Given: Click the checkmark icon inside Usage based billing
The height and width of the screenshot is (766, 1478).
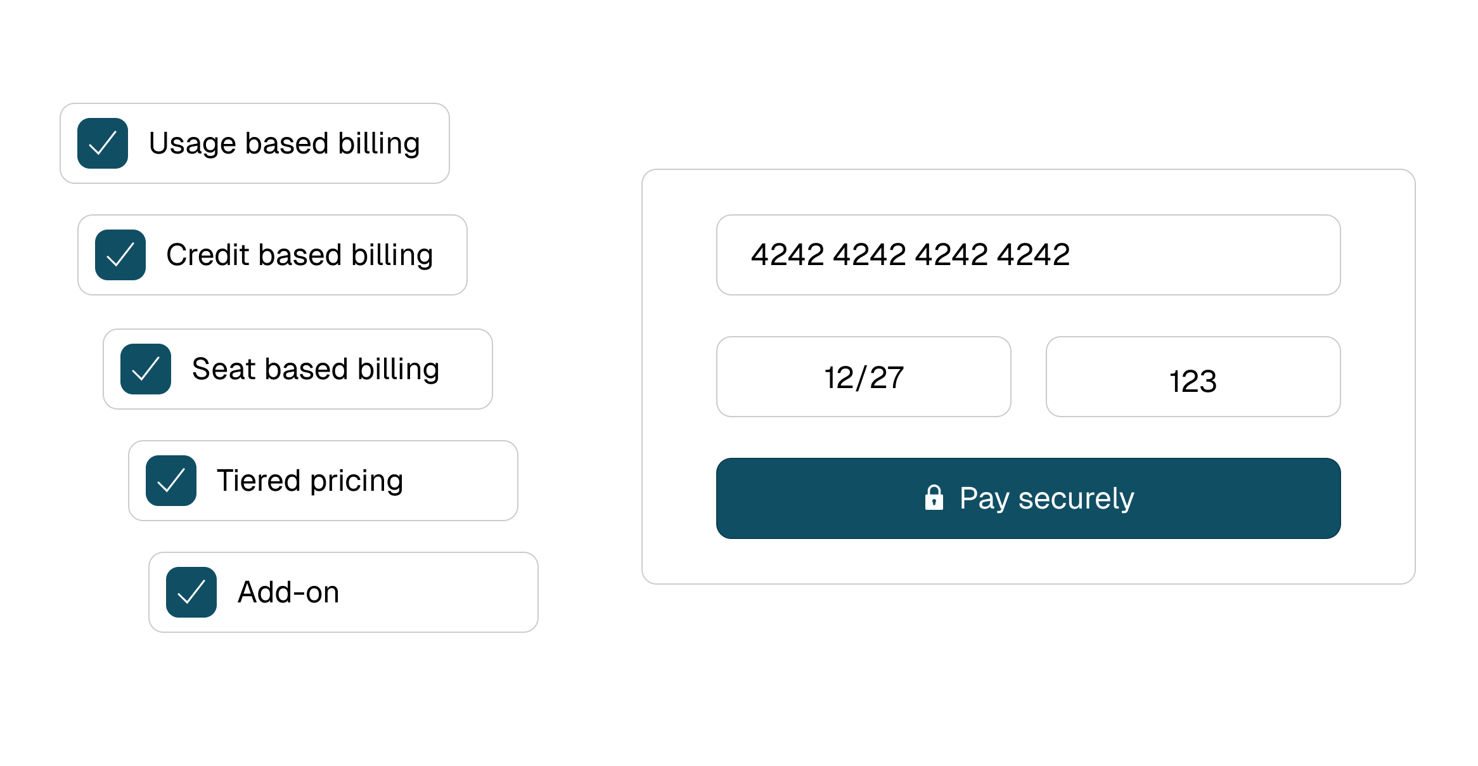Looking at the screenshot, I should [103, 143].
